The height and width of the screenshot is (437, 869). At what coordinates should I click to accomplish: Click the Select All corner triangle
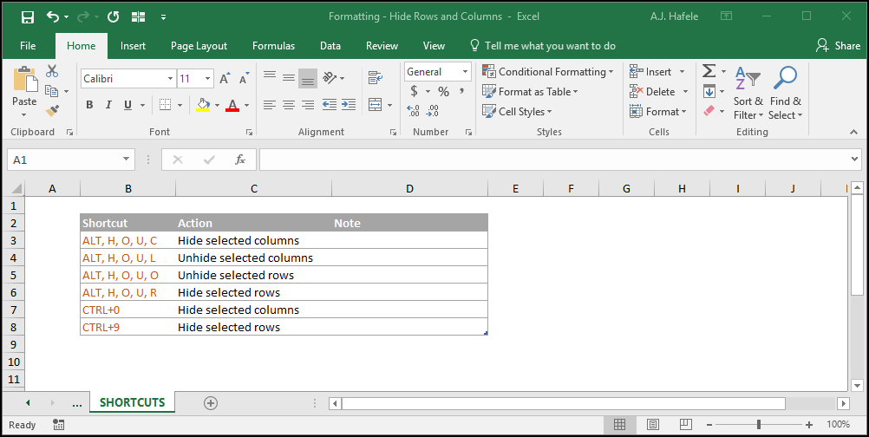(x=17, y=189)
